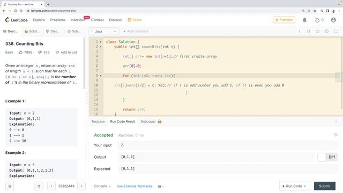Toggle Autocomplete option

(x=136, y=31)
